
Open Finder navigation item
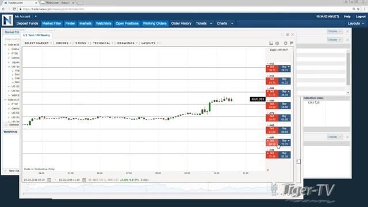click(x=70, y=24)
